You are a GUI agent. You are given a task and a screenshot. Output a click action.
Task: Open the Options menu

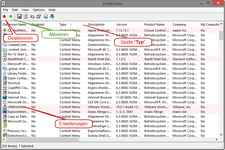pos(39,10)
